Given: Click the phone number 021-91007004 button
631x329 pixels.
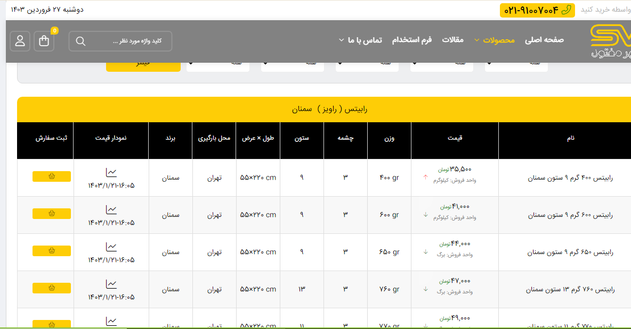Looking at the screenshot, I should coord(537,10).
